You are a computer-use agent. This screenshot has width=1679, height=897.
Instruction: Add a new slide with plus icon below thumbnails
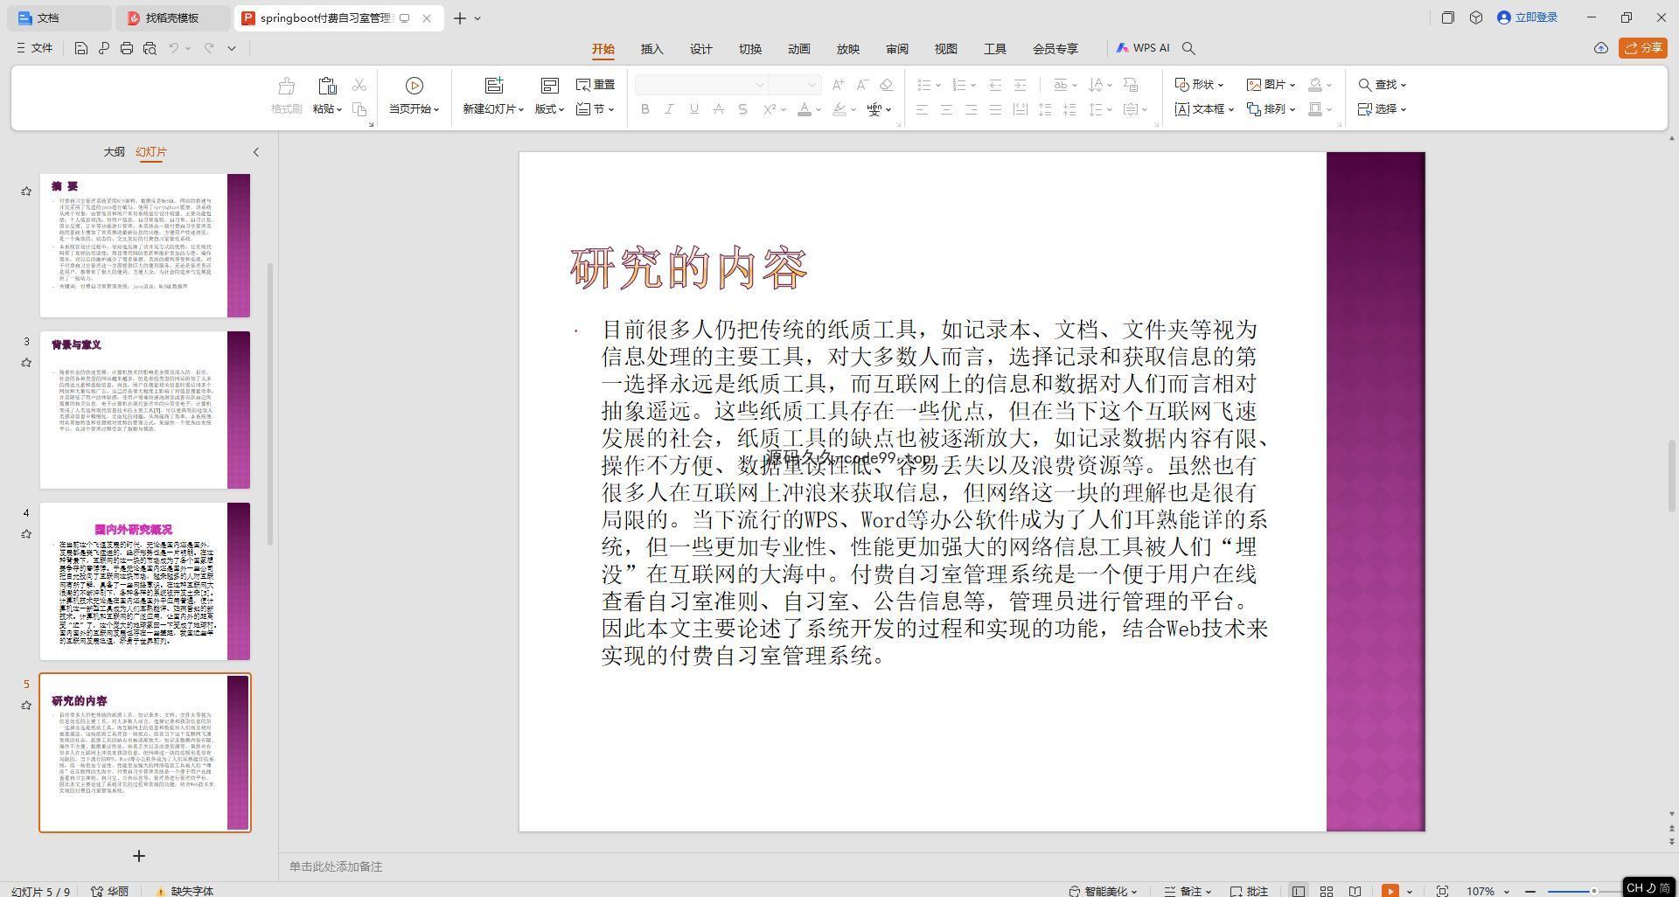(x=138, y=856)
